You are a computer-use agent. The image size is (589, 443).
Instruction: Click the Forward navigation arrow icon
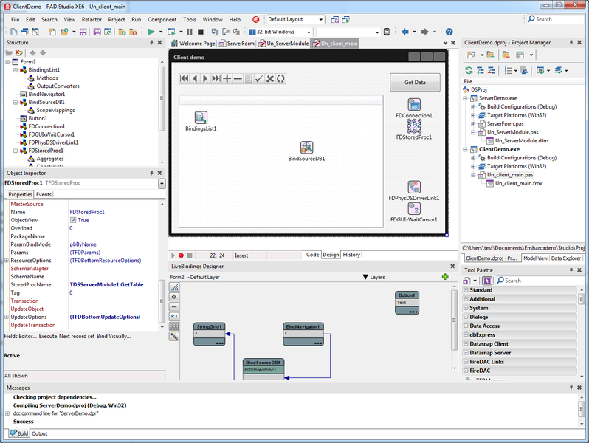point(425,32)
